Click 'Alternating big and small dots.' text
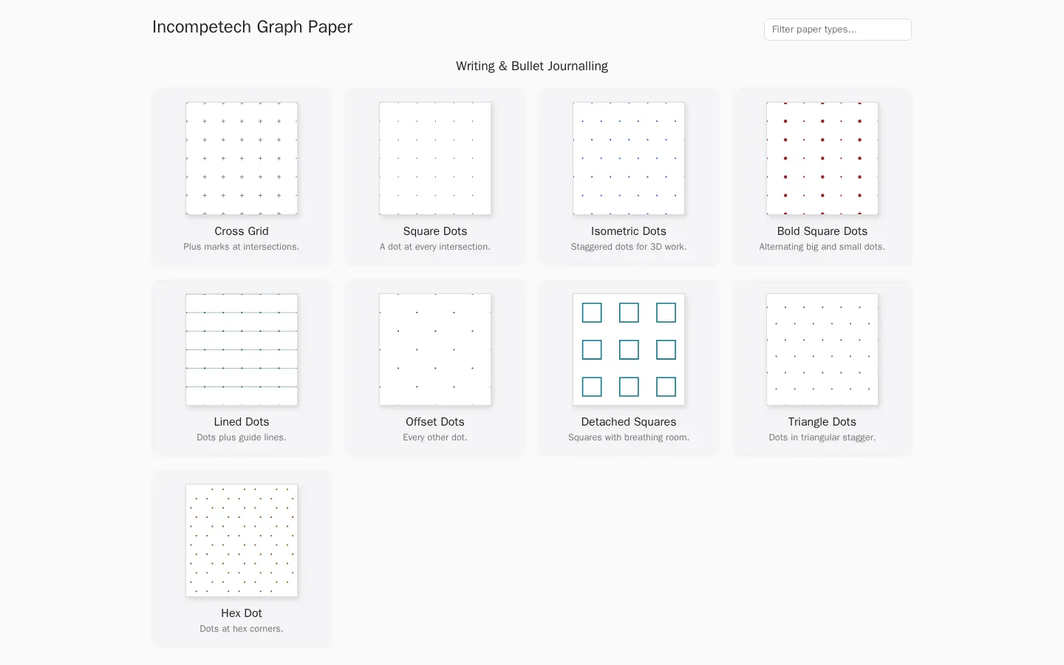Screen dimensions: 1064x665 (x=822, y=247)
